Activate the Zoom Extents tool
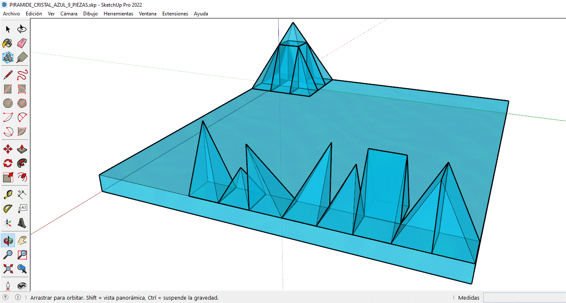 point(8,268)
